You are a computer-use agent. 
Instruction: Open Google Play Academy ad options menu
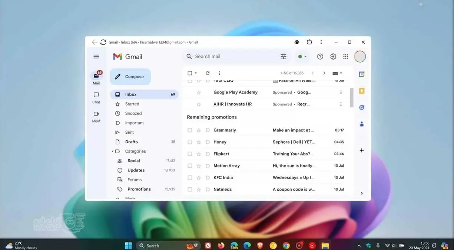pos(341,93)
